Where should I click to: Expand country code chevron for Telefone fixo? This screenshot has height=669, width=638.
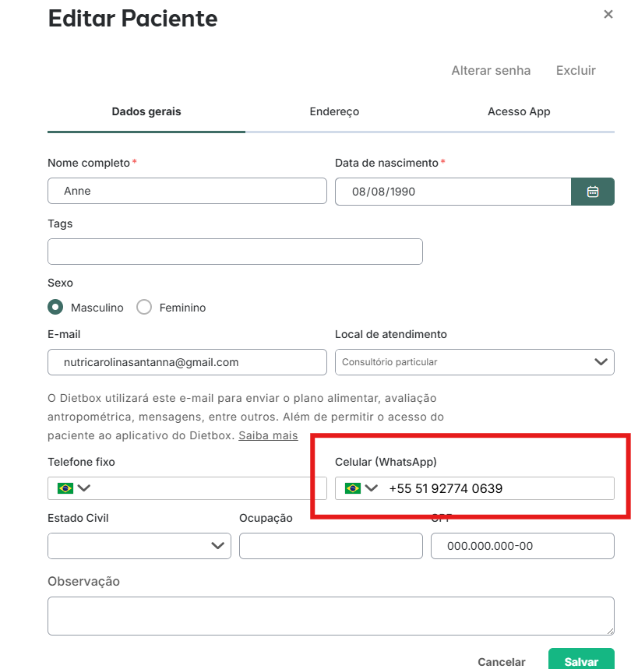click(x=84, y=488)
